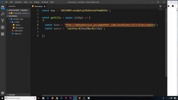The width and height of the screenshot is (178, 100).
Task: Open the Edit menu
Action: coord(11,2)
